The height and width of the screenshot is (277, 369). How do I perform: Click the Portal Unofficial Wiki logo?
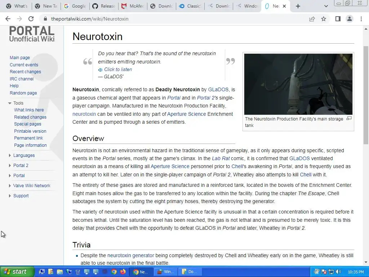(32, 34)
